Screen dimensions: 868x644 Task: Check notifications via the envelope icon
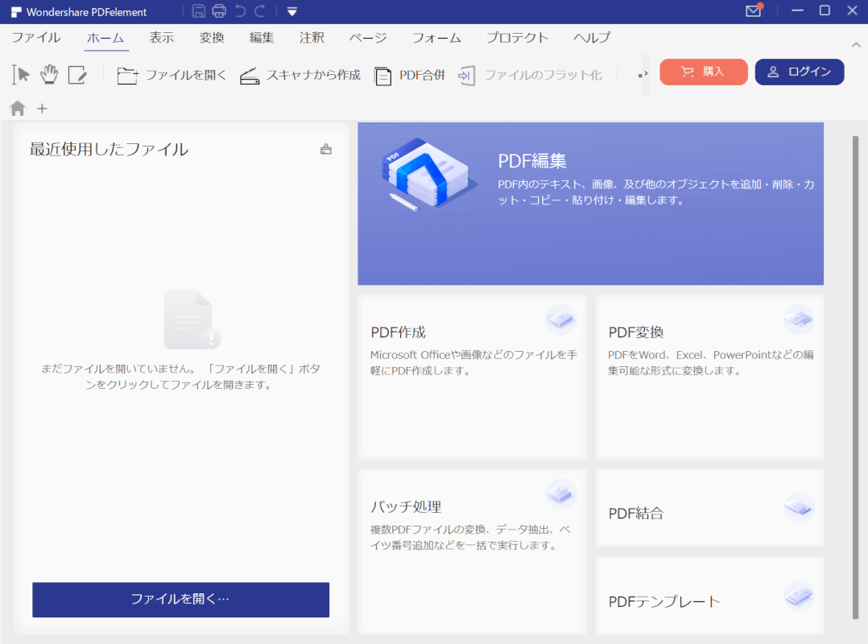tap(752, 12)
